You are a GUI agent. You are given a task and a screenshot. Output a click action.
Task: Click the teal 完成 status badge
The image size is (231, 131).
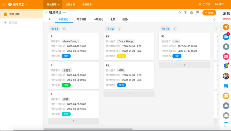(x=66, y=114)
